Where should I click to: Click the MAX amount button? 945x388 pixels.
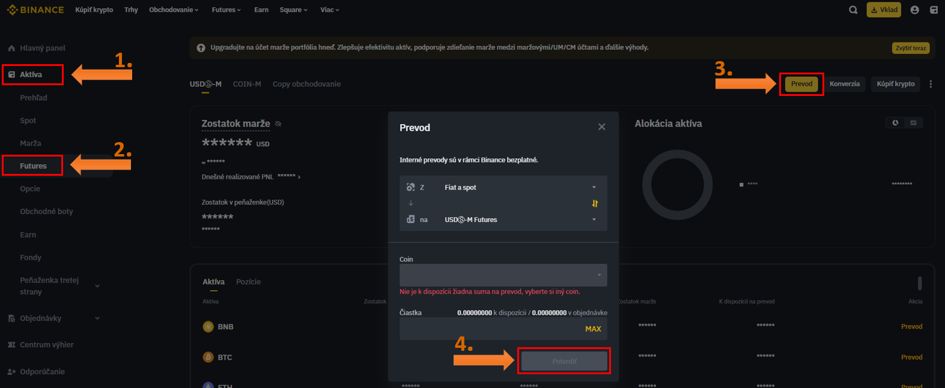(x=593, y=329)
